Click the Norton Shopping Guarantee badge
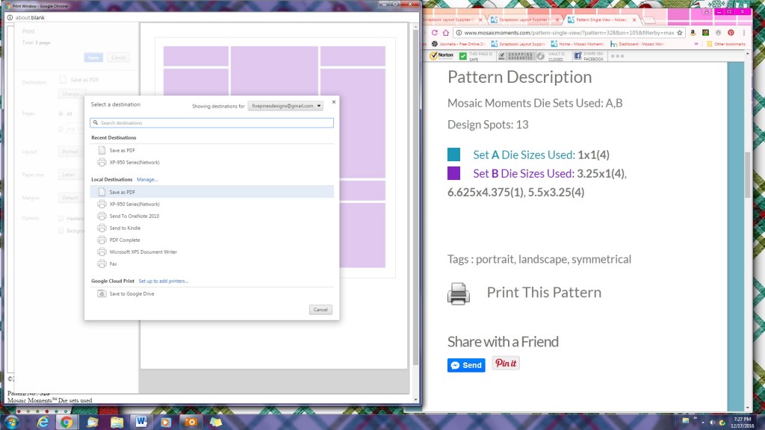765x430 pixels. pyautogui.click(x=516, y=56)
